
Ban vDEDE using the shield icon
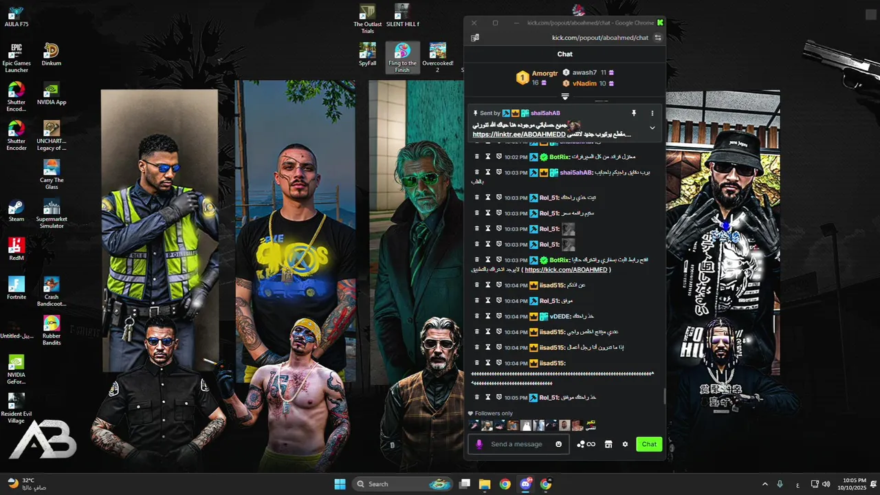(499, 316)
